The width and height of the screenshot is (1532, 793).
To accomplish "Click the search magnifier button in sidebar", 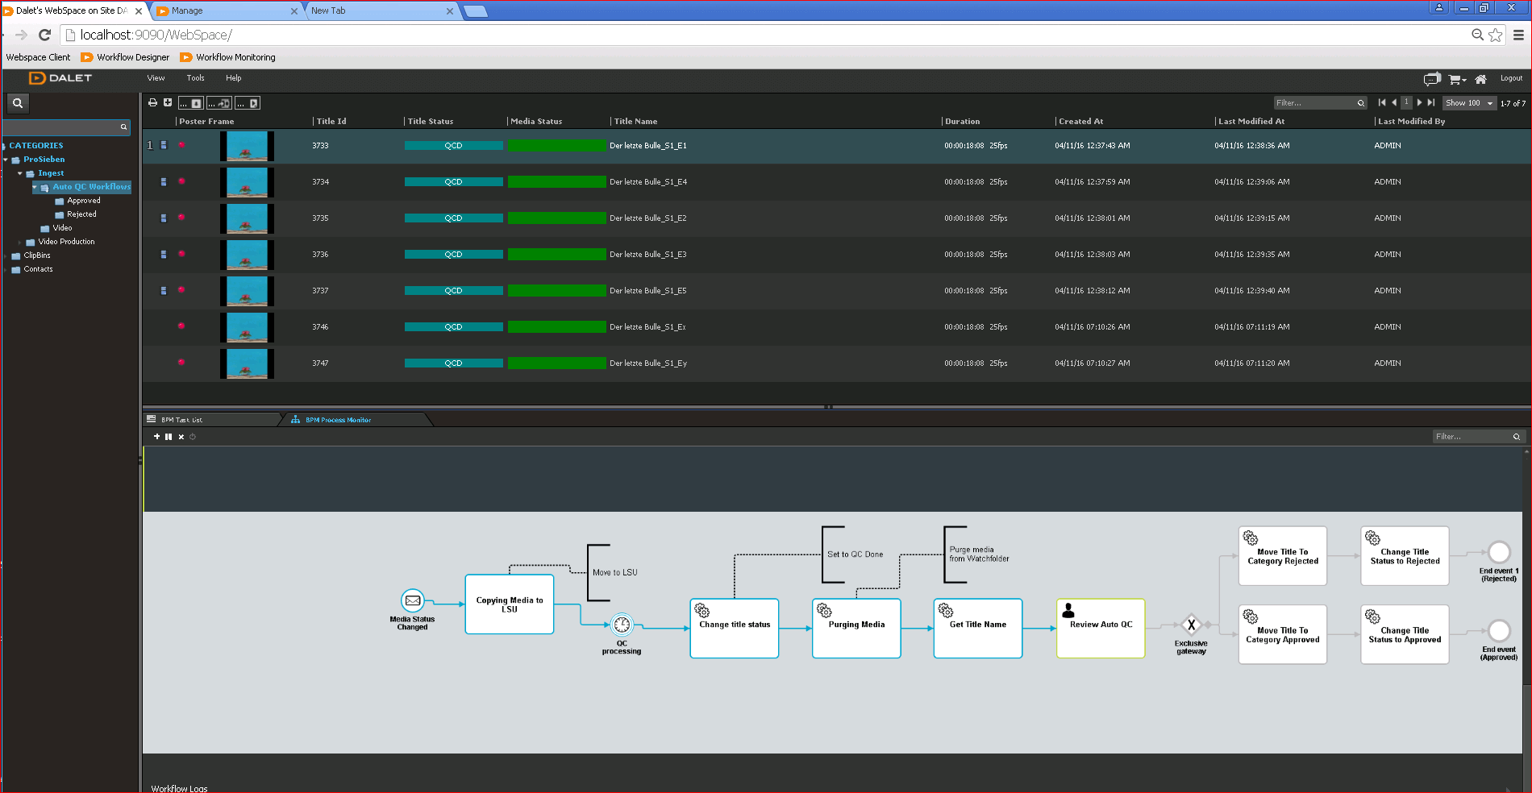I will (x=18, y=103).
